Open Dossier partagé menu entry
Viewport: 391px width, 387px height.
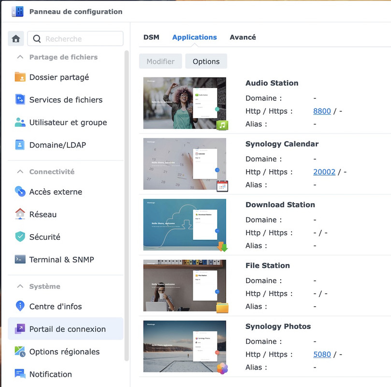point(66,77)
